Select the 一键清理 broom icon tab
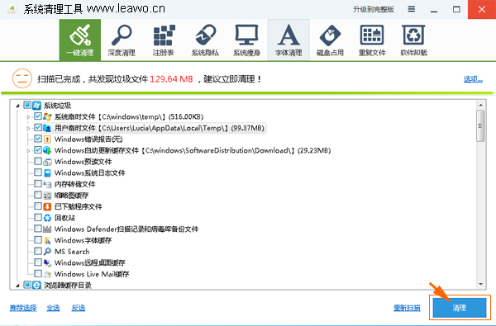 pos(80,40)
